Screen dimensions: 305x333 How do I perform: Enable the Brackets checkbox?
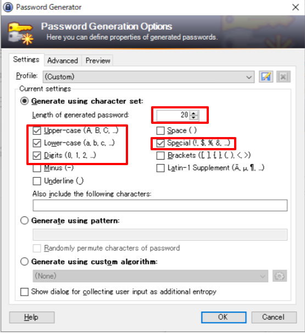[x=160, y=155]
